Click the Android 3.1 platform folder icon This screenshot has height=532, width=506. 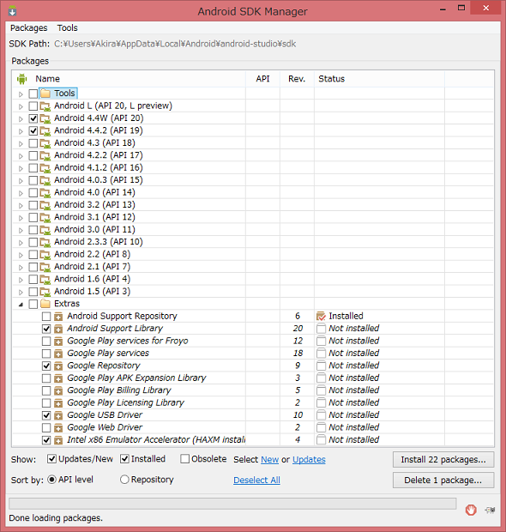(x=45, y=217)
